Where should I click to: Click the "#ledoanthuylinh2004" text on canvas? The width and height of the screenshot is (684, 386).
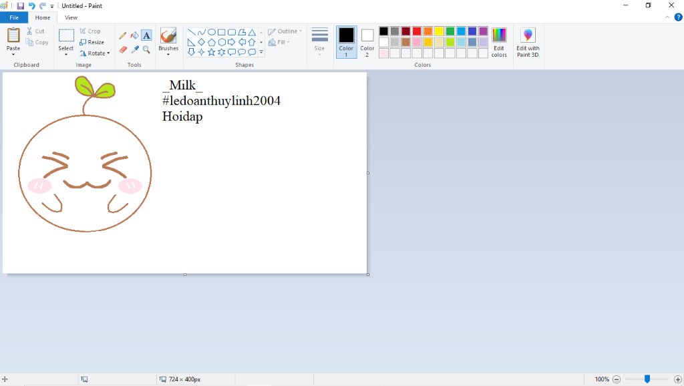click(x=221, y=101)
